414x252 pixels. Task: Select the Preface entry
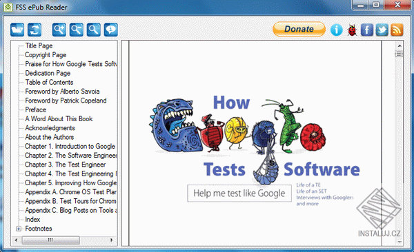coord(36,109)
